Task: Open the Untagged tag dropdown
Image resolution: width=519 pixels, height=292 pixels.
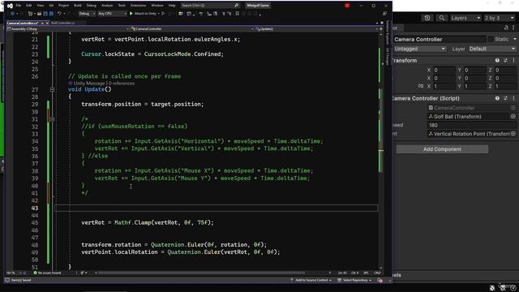Action: 420,49
